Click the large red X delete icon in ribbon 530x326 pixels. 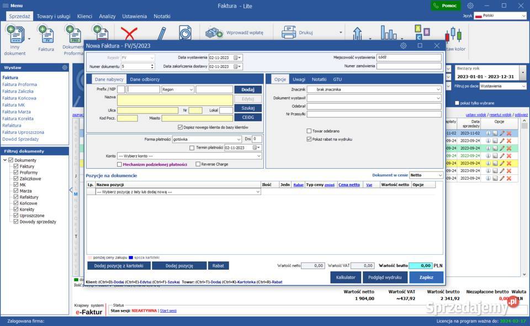[x=129, y=33]
